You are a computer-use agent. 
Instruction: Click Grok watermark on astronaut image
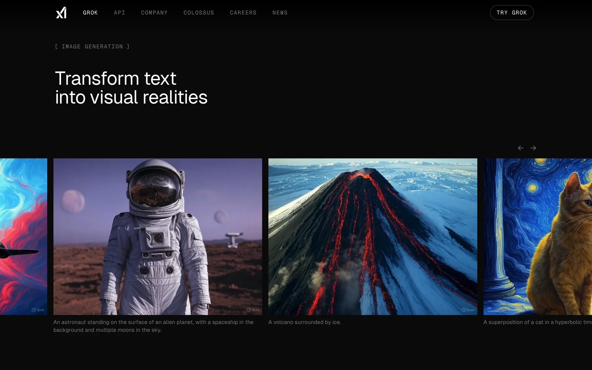coord(253,310)
